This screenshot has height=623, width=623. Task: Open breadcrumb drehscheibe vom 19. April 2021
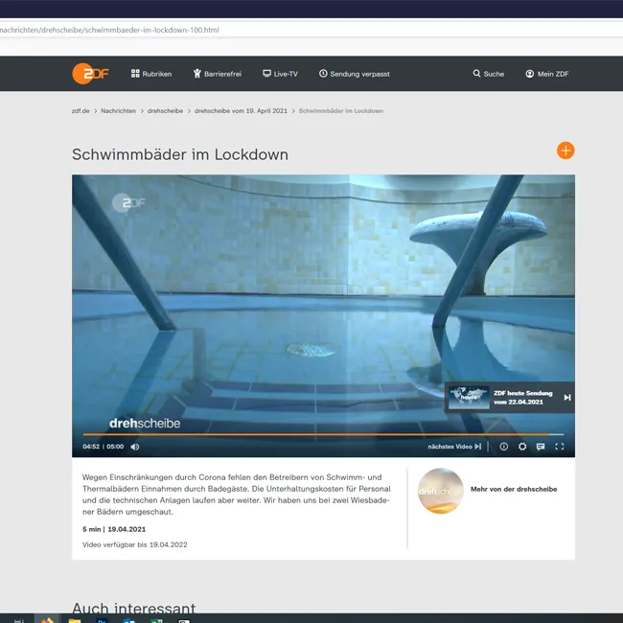[x=241, y=111]
